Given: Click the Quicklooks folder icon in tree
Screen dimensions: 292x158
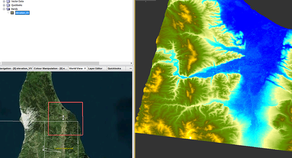Looking at the screenshot, I should point(8,5).
